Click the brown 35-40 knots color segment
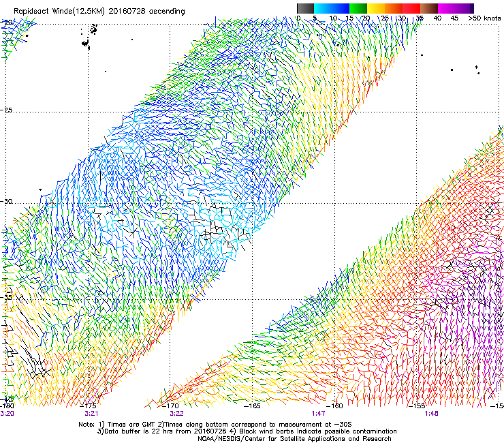Image resolution: width=504 pixels, height=443 pixels. coord(429,8)
